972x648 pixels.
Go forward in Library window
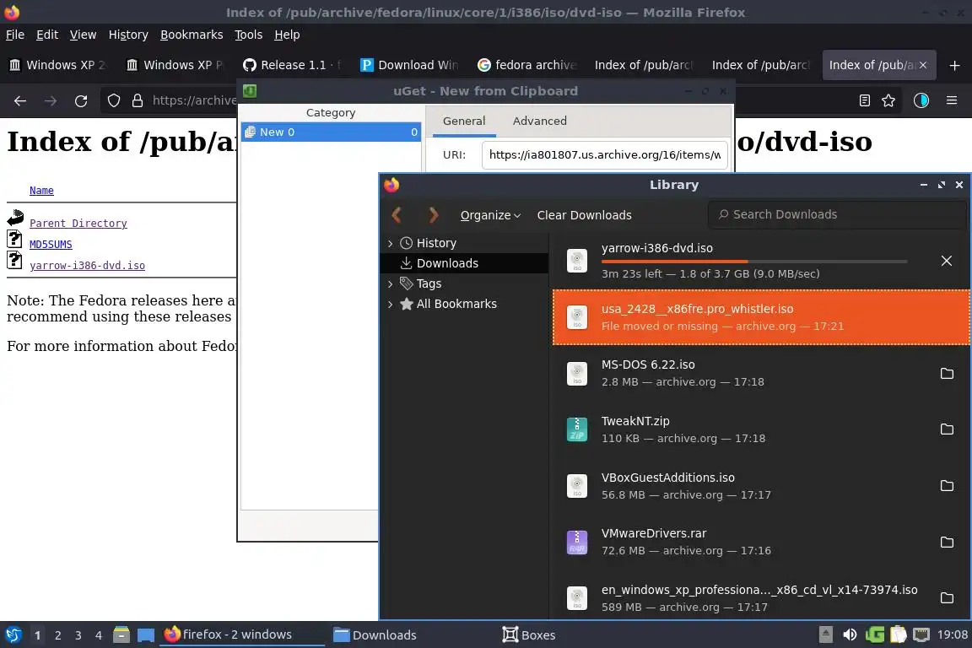[x=434, y=215]
